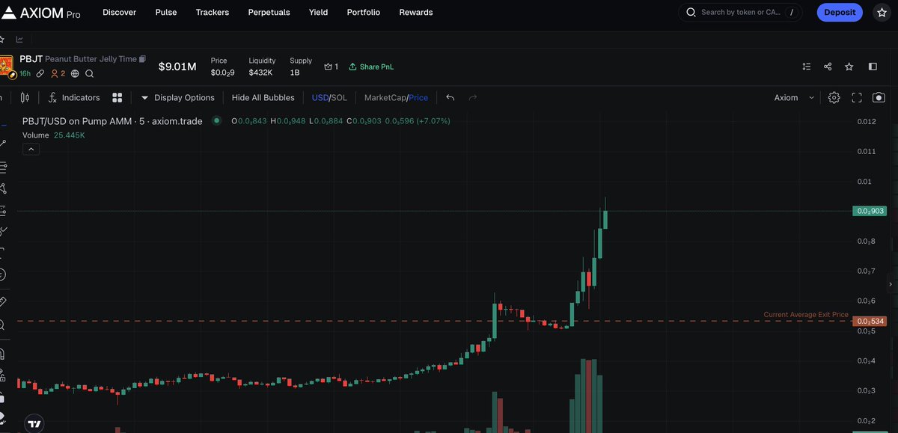
Task: Open the watchlist star next to Deposit
Action: [x=881, y=13]
